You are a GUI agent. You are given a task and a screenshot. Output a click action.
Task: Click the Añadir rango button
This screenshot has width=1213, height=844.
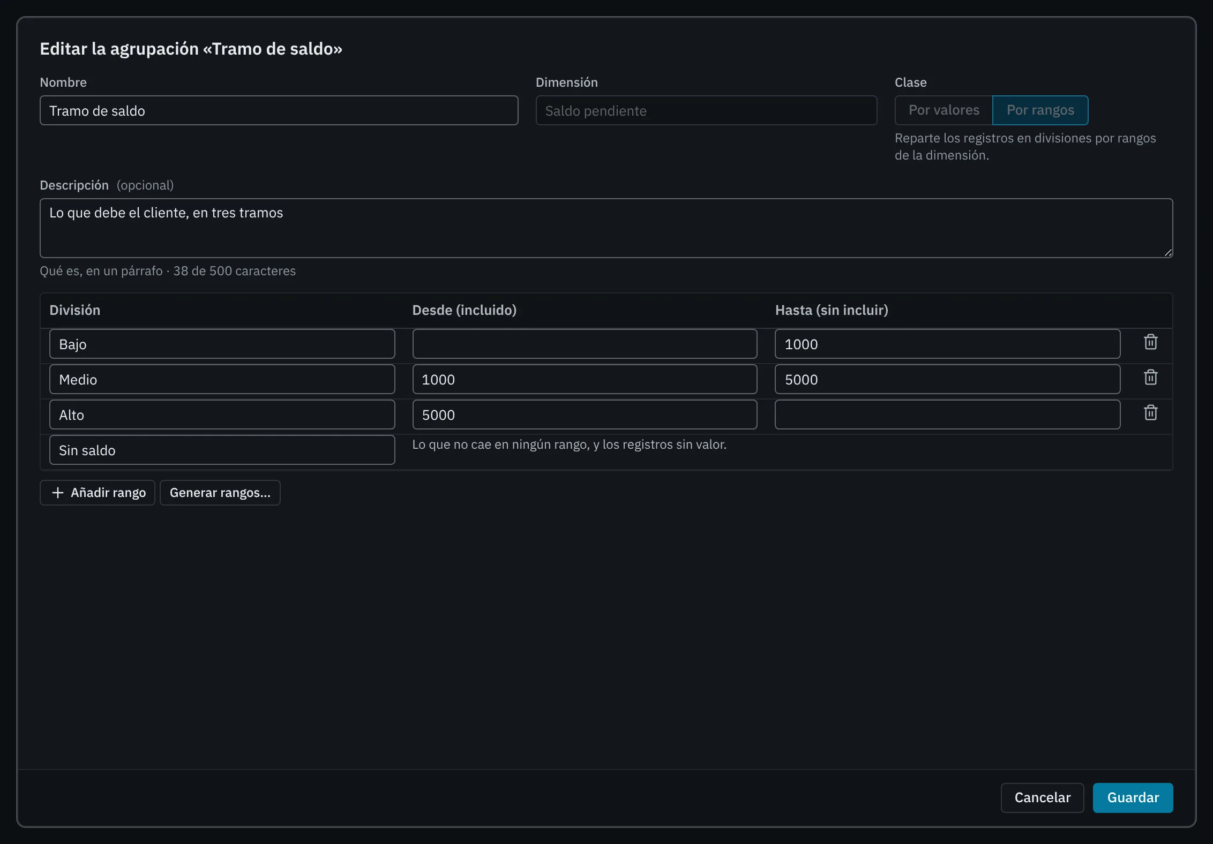click(x=98, y=493)
